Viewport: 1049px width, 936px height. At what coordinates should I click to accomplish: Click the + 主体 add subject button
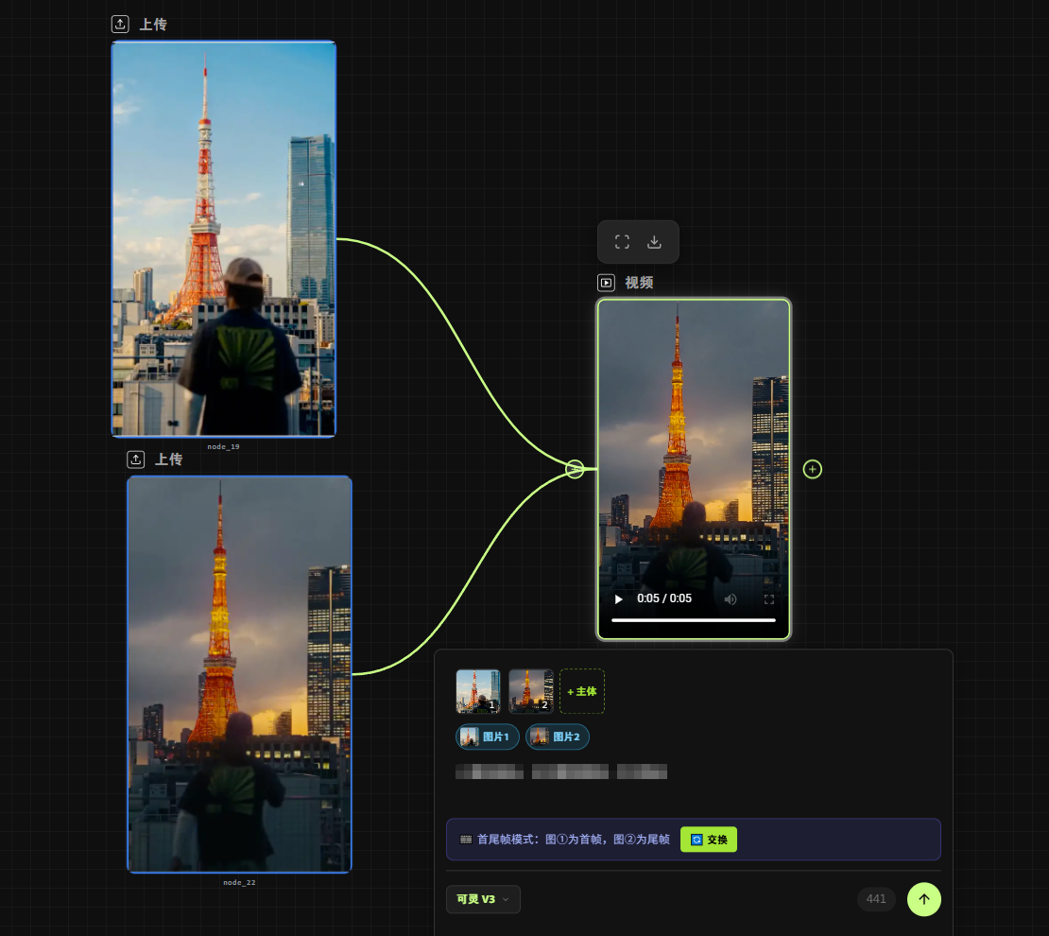point(582,691)
